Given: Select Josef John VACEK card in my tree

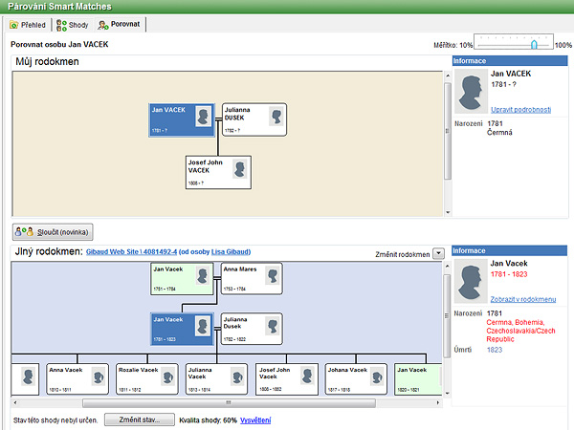Looking at the screenshot, I should coord(218,173).
